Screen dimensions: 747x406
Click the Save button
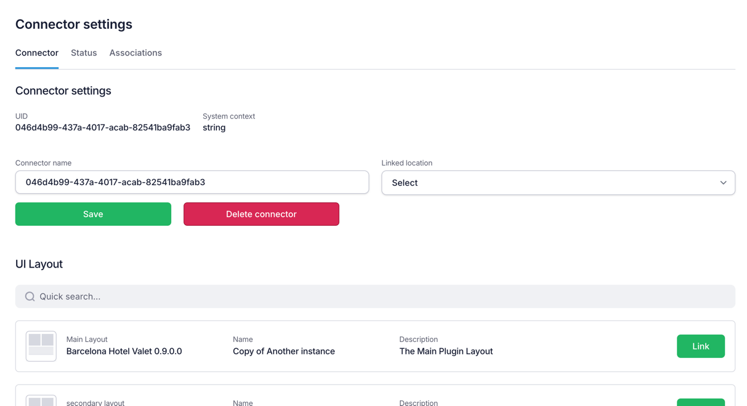(x=93, y=214)
